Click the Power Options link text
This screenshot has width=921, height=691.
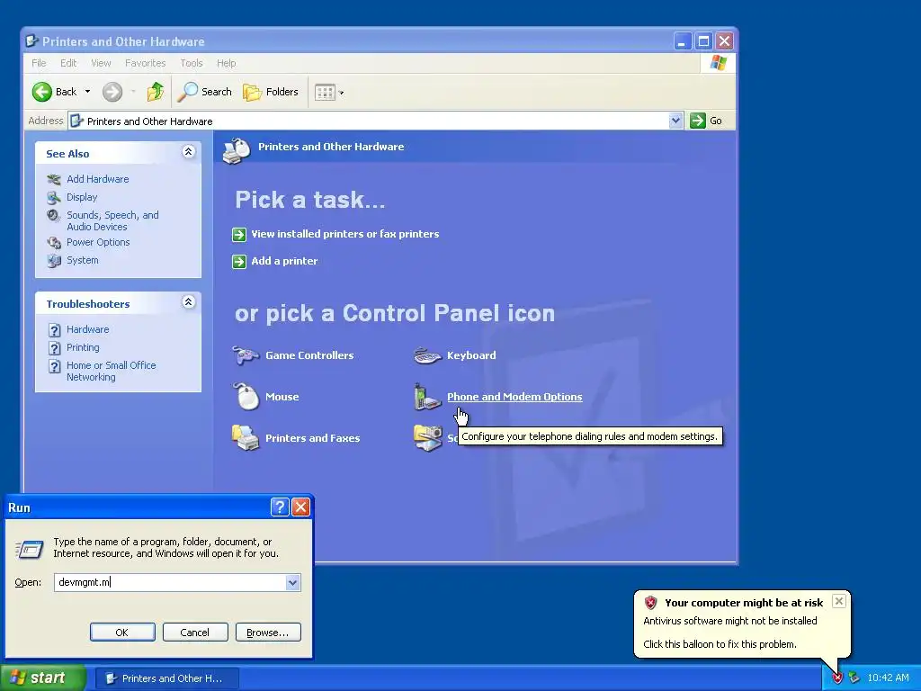point(98,242)
